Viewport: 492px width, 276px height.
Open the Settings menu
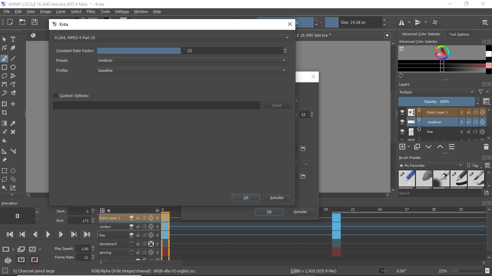[x=122, y=11]
